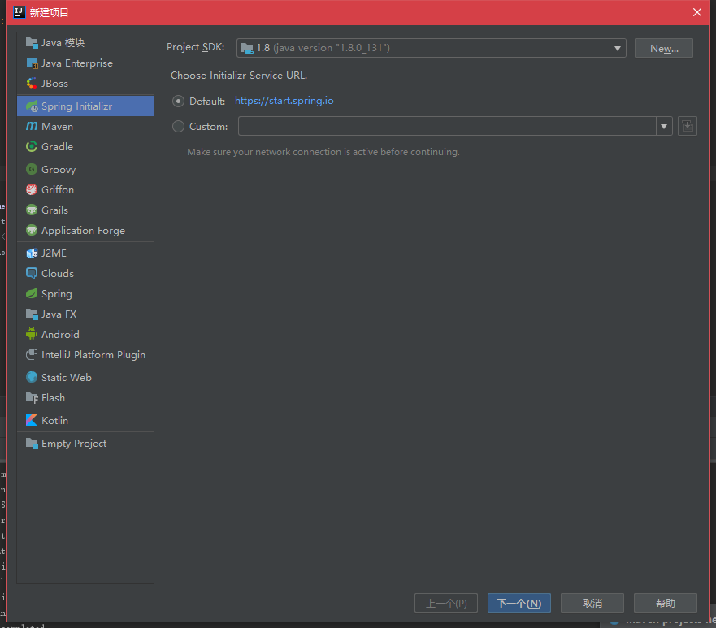716x628 pixels.
Task: Select the Default service URL radio button
Action: pos(178,102)
